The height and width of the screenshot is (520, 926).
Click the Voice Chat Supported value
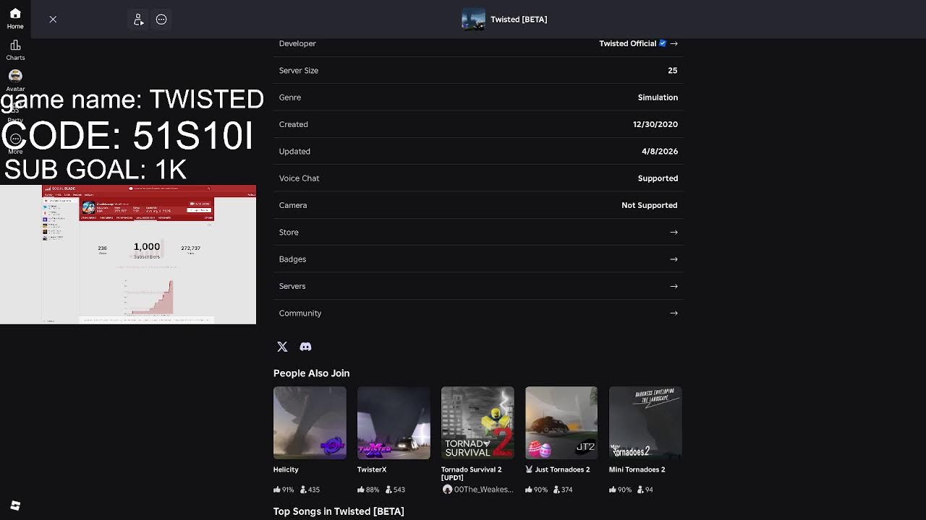click(658, 178)
